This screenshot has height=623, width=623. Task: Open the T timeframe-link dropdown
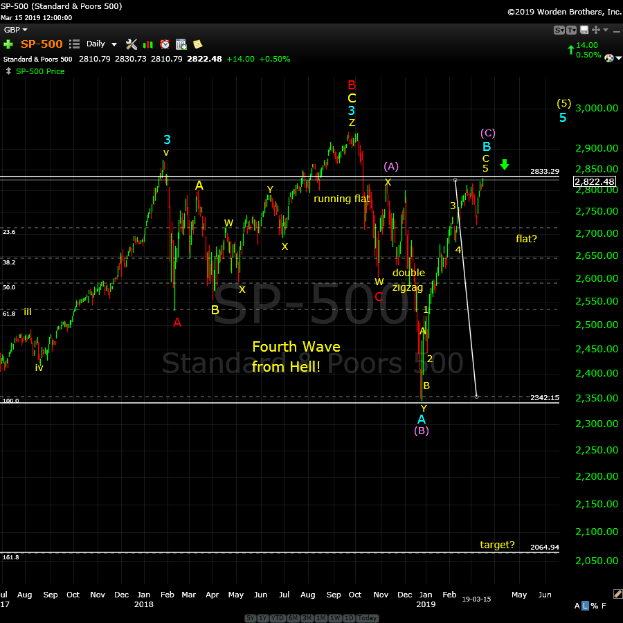[571, 30]
